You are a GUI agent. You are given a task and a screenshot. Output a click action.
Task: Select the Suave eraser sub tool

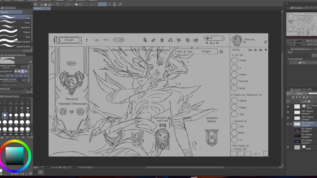(15, 23)
